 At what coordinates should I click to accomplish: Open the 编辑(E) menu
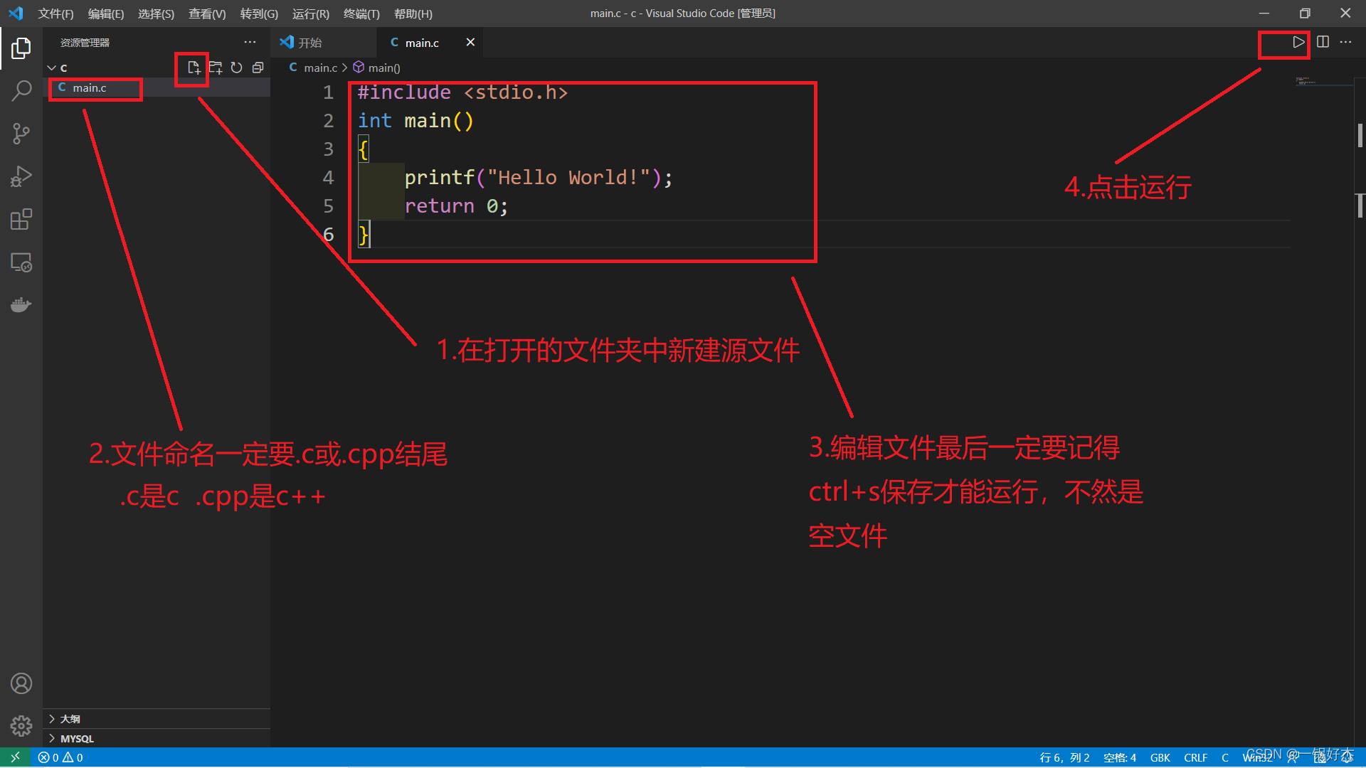click(x=106, y=14)
